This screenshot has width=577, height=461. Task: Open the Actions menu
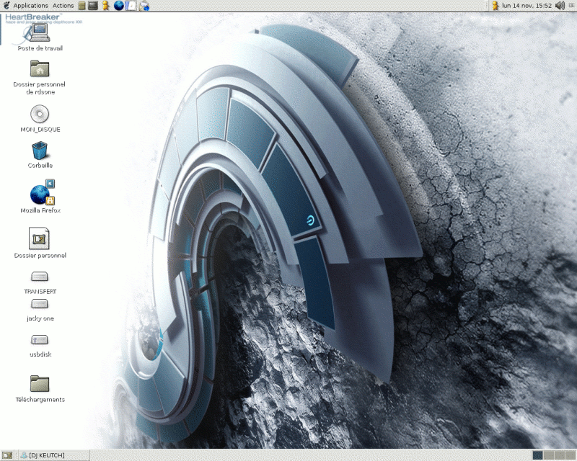click(63, 6)
